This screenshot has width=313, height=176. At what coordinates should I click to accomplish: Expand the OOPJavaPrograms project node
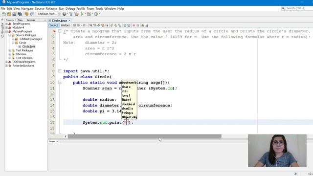tap(6, 62)
